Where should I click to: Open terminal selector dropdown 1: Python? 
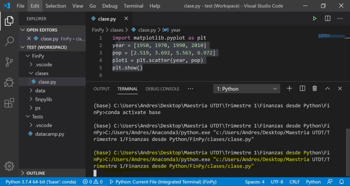click(246, 89)
